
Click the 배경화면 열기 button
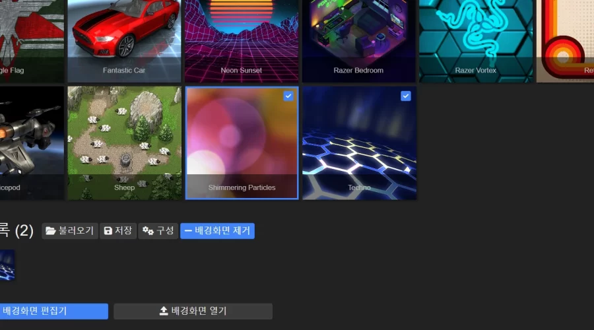193,311
